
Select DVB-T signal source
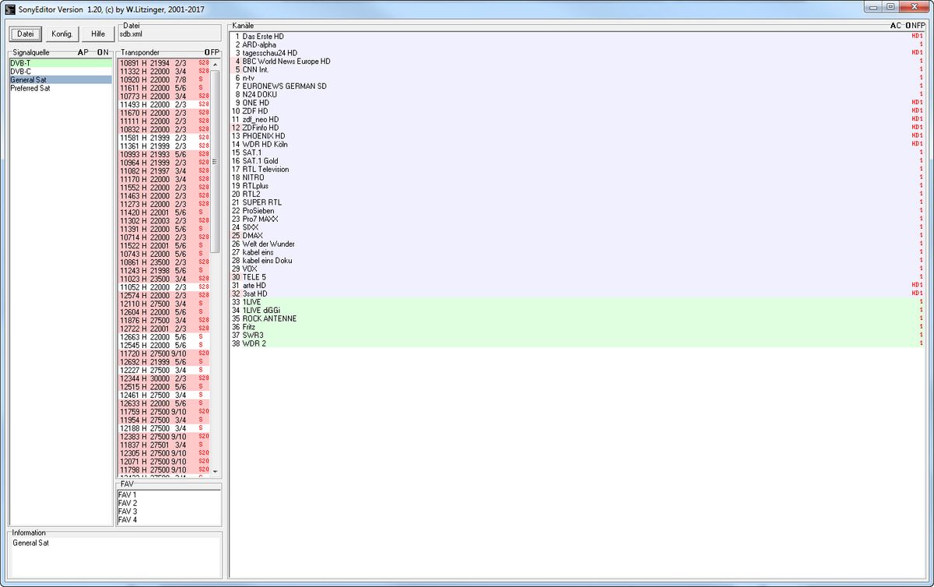point(61,63)
